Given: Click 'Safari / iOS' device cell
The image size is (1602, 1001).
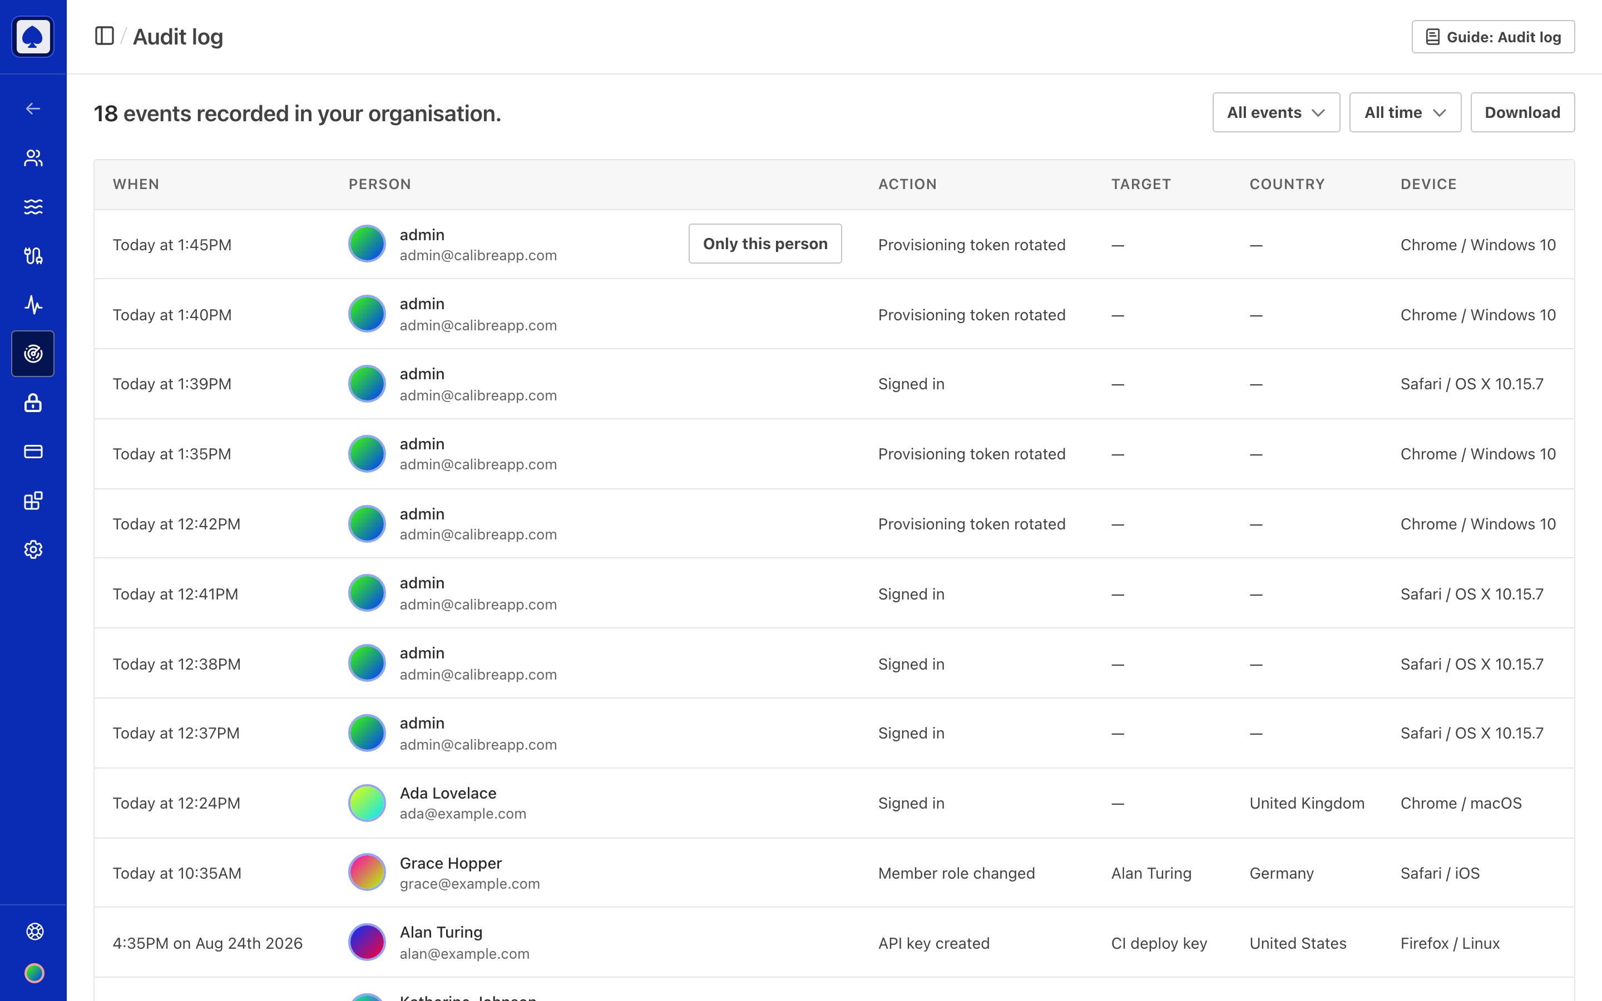Looking at the screenshot, I should [1440, 873].
